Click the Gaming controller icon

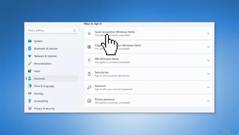(30, 93)
